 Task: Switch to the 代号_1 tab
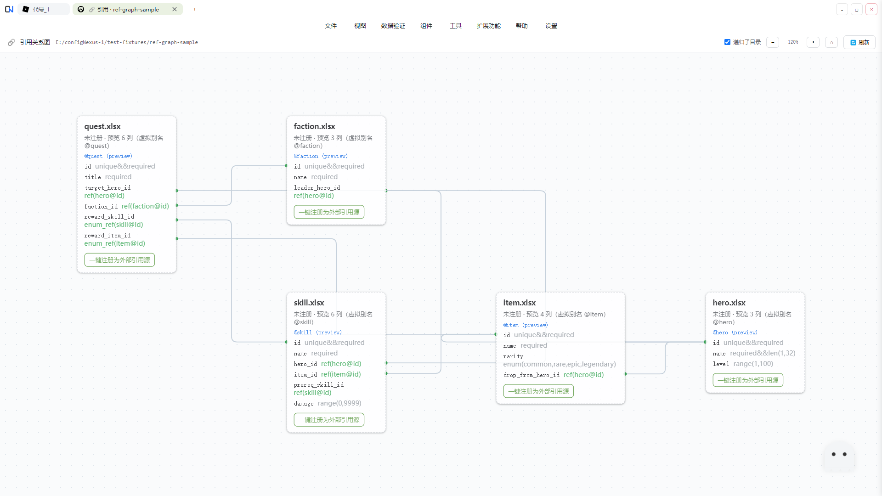click(44, 9)
